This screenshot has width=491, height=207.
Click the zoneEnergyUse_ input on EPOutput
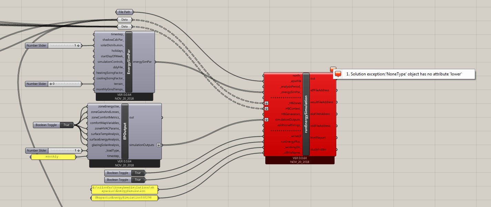pyautogui.click(x=109, y=106)
